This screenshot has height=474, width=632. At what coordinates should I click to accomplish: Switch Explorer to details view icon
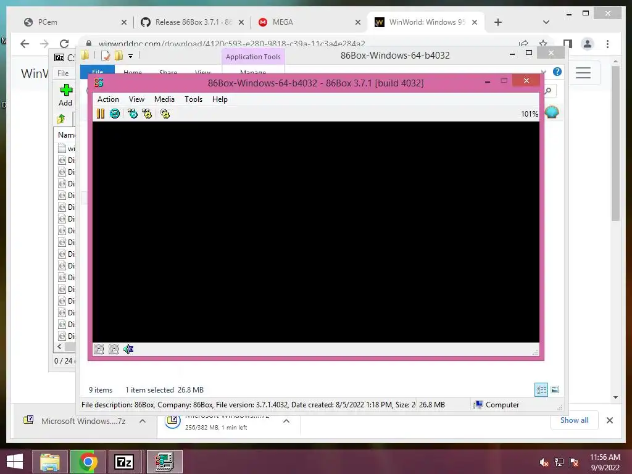coord(541,390)
